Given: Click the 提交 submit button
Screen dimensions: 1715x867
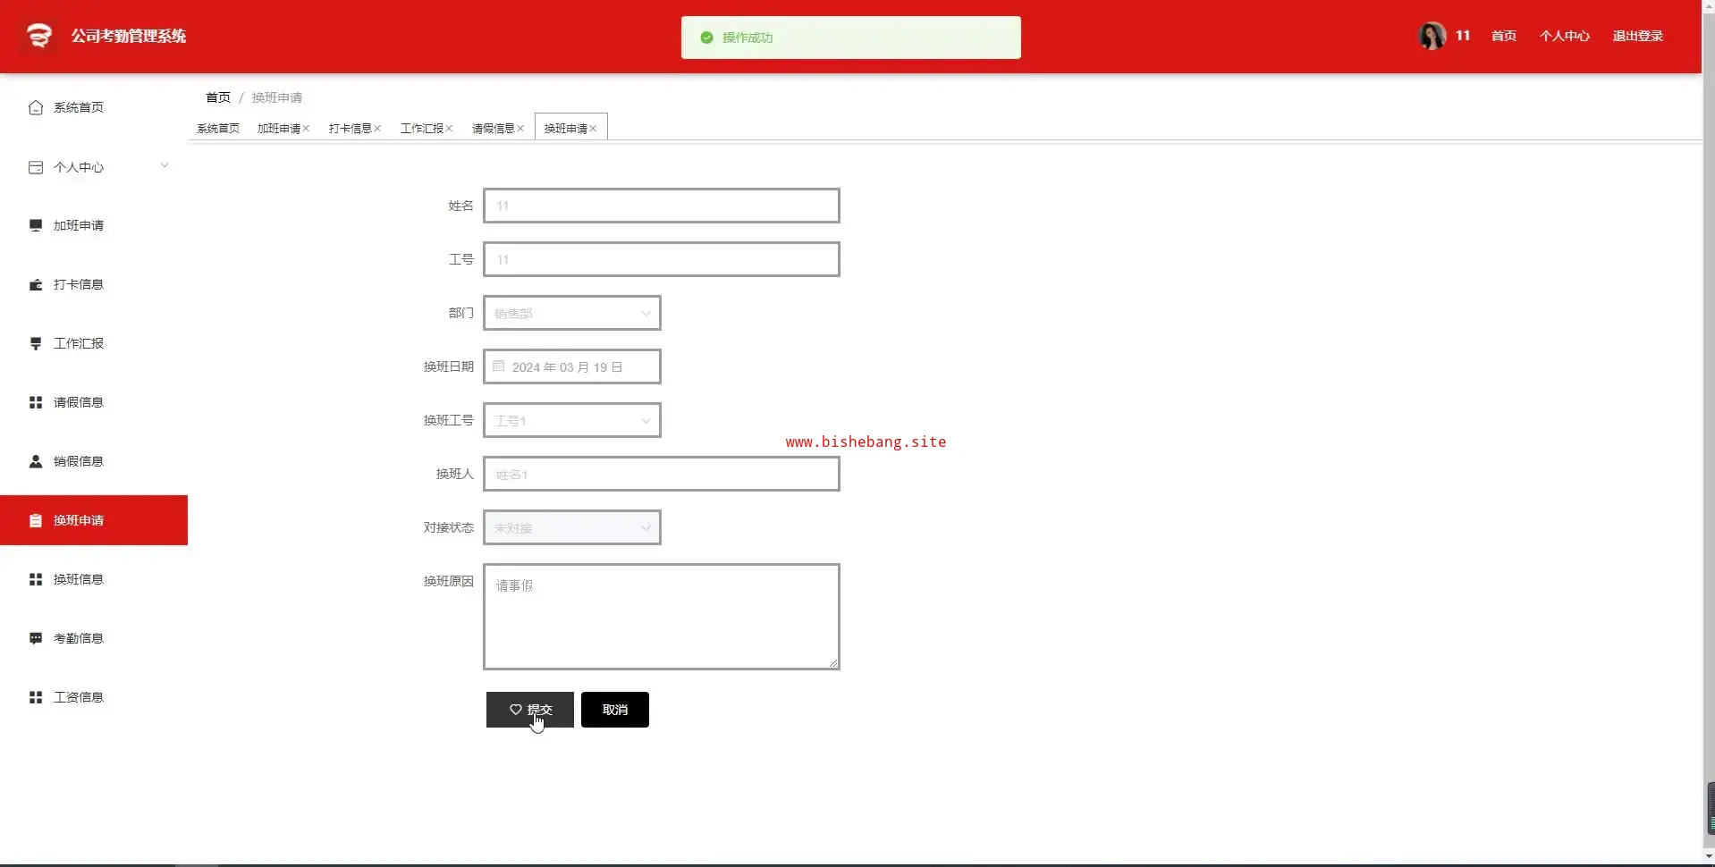Looking at the screenshot, I should (530, 710).
